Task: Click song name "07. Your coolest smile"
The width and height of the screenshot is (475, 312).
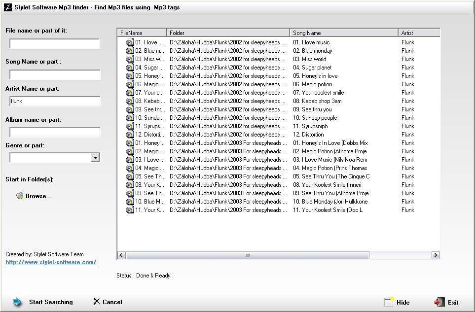Action: (318, 93)
